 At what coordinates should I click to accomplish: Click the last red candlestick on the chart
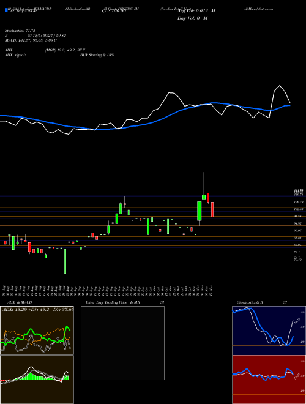[212, 209]
